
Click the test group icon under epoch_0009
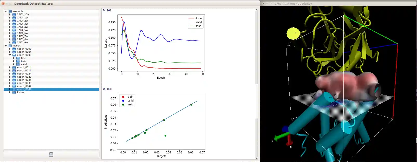(18, 58)
